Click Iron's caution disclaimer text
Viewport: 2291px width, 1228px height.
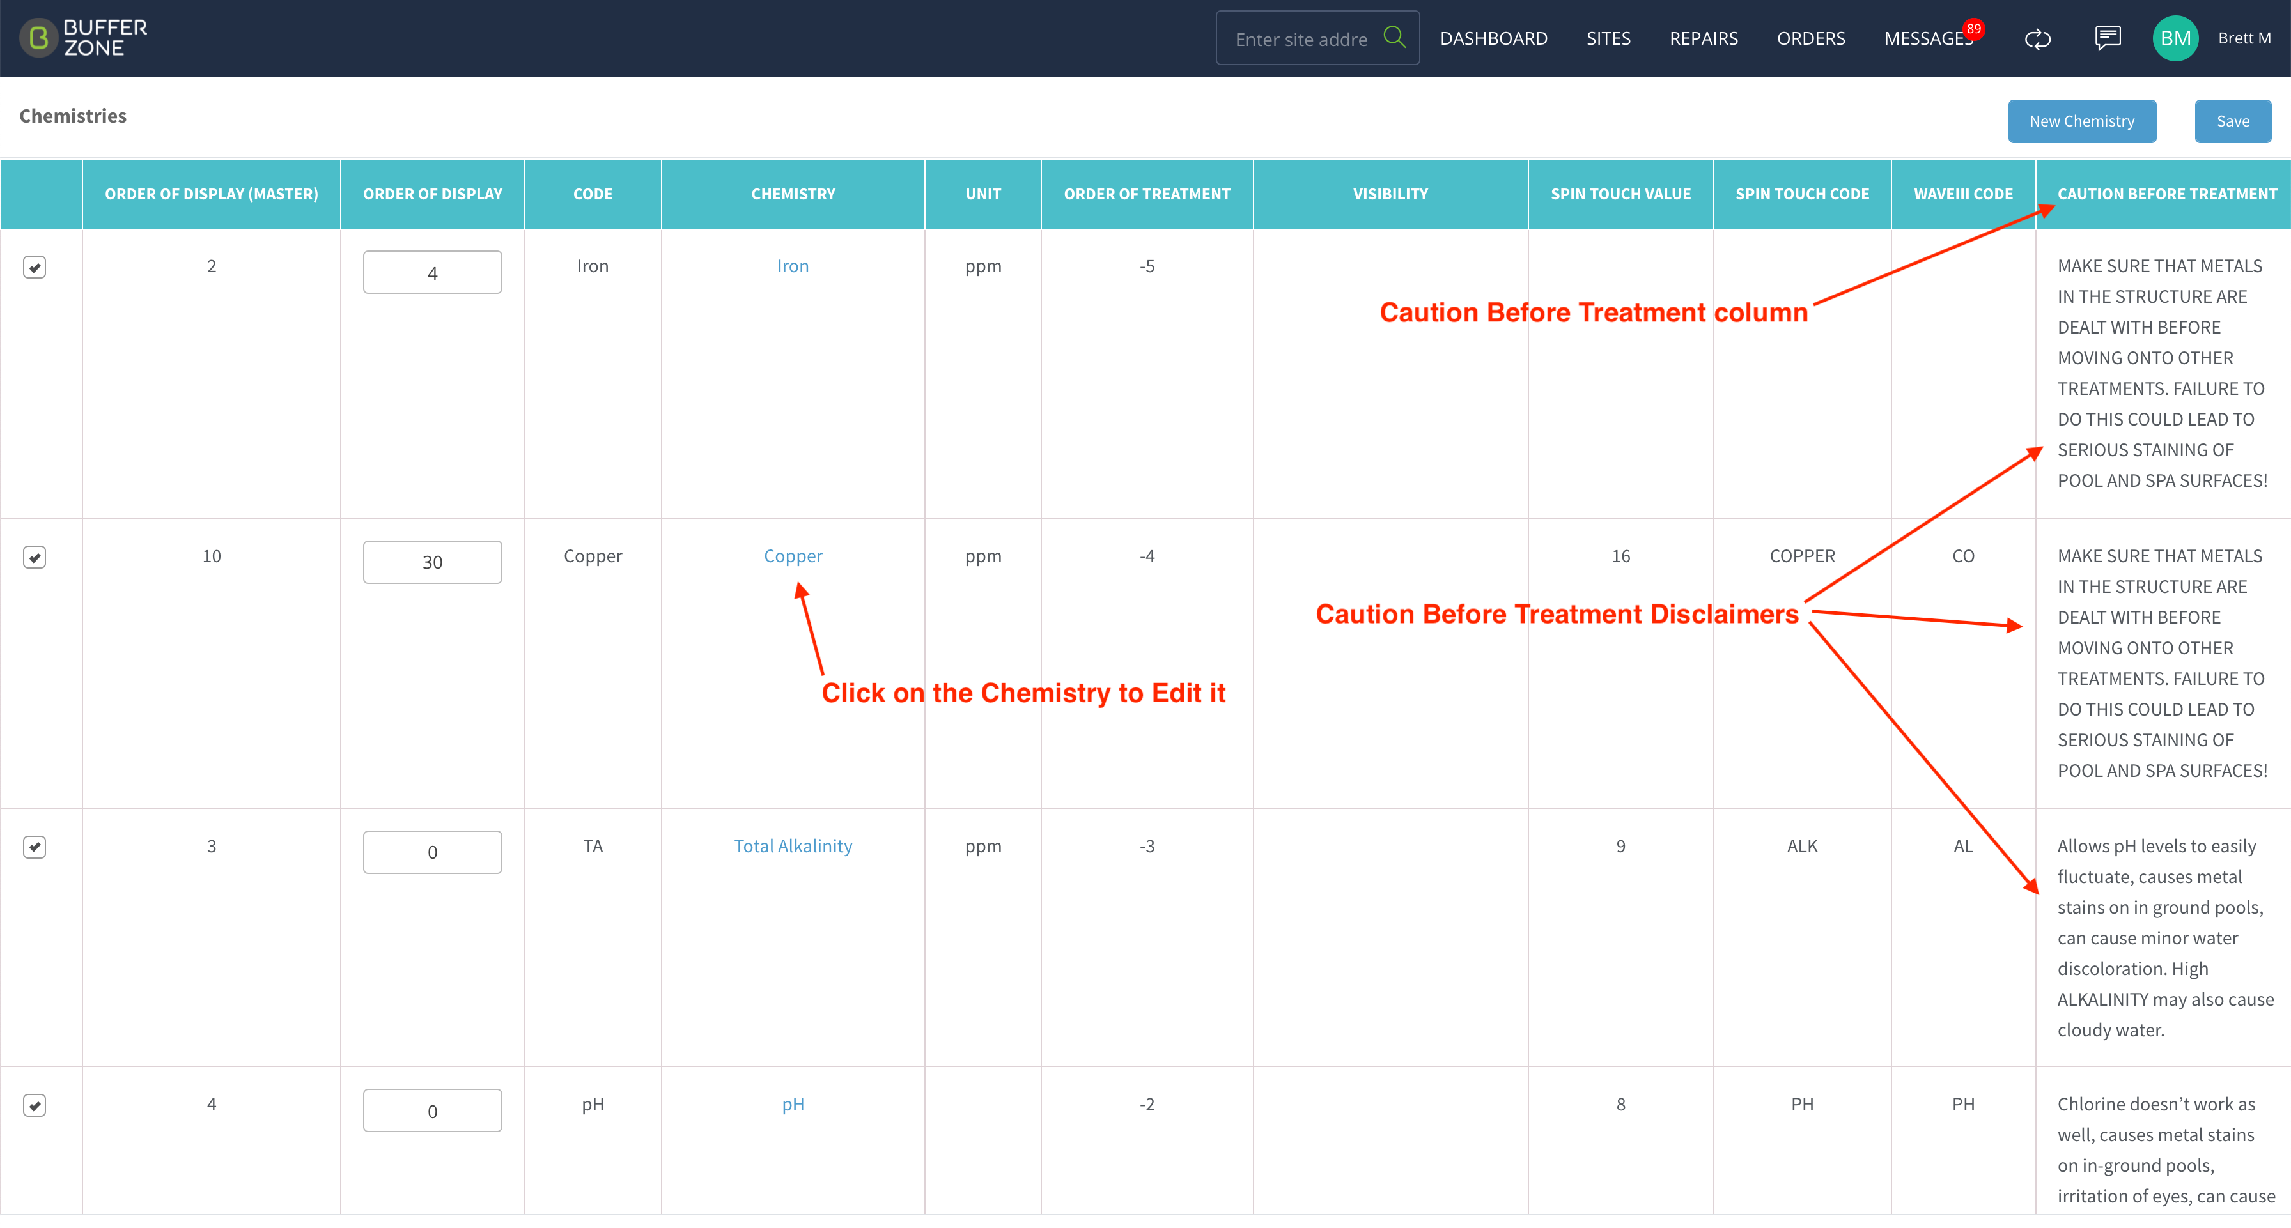(x=2162, y=372)
